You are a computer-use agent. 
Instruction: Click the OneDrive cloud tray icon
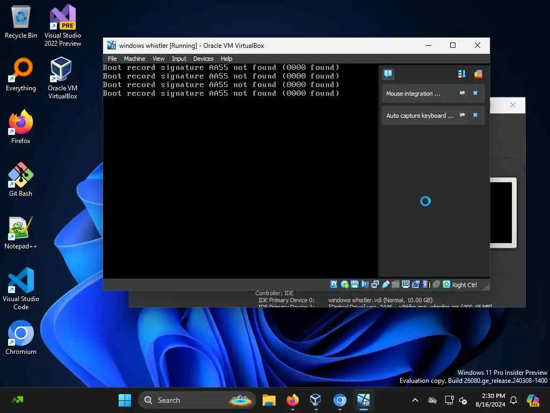click(x=432, y=400)
